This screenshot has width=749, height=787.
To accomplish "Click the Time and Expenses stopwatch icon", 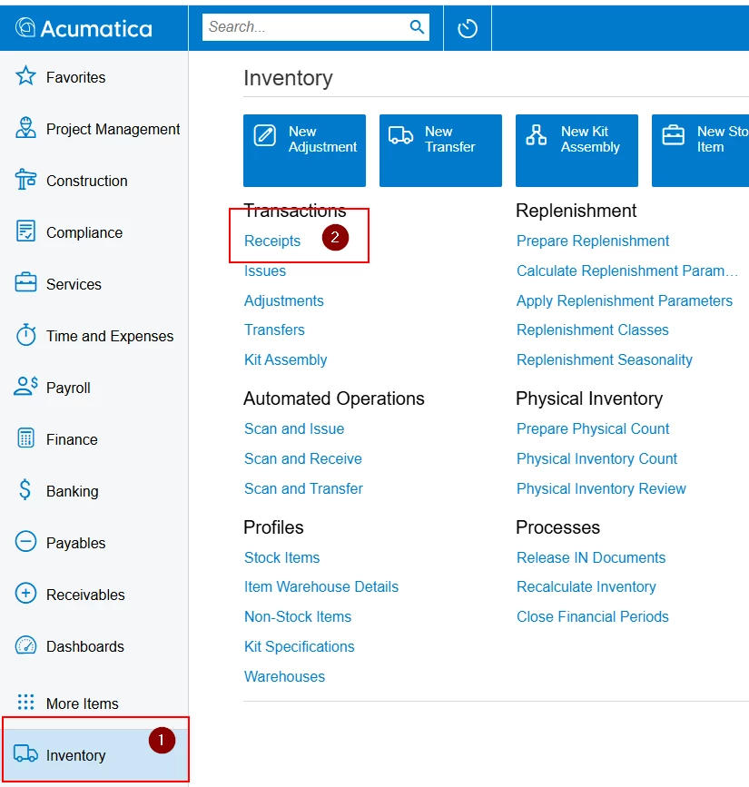I will click(25, 335).
